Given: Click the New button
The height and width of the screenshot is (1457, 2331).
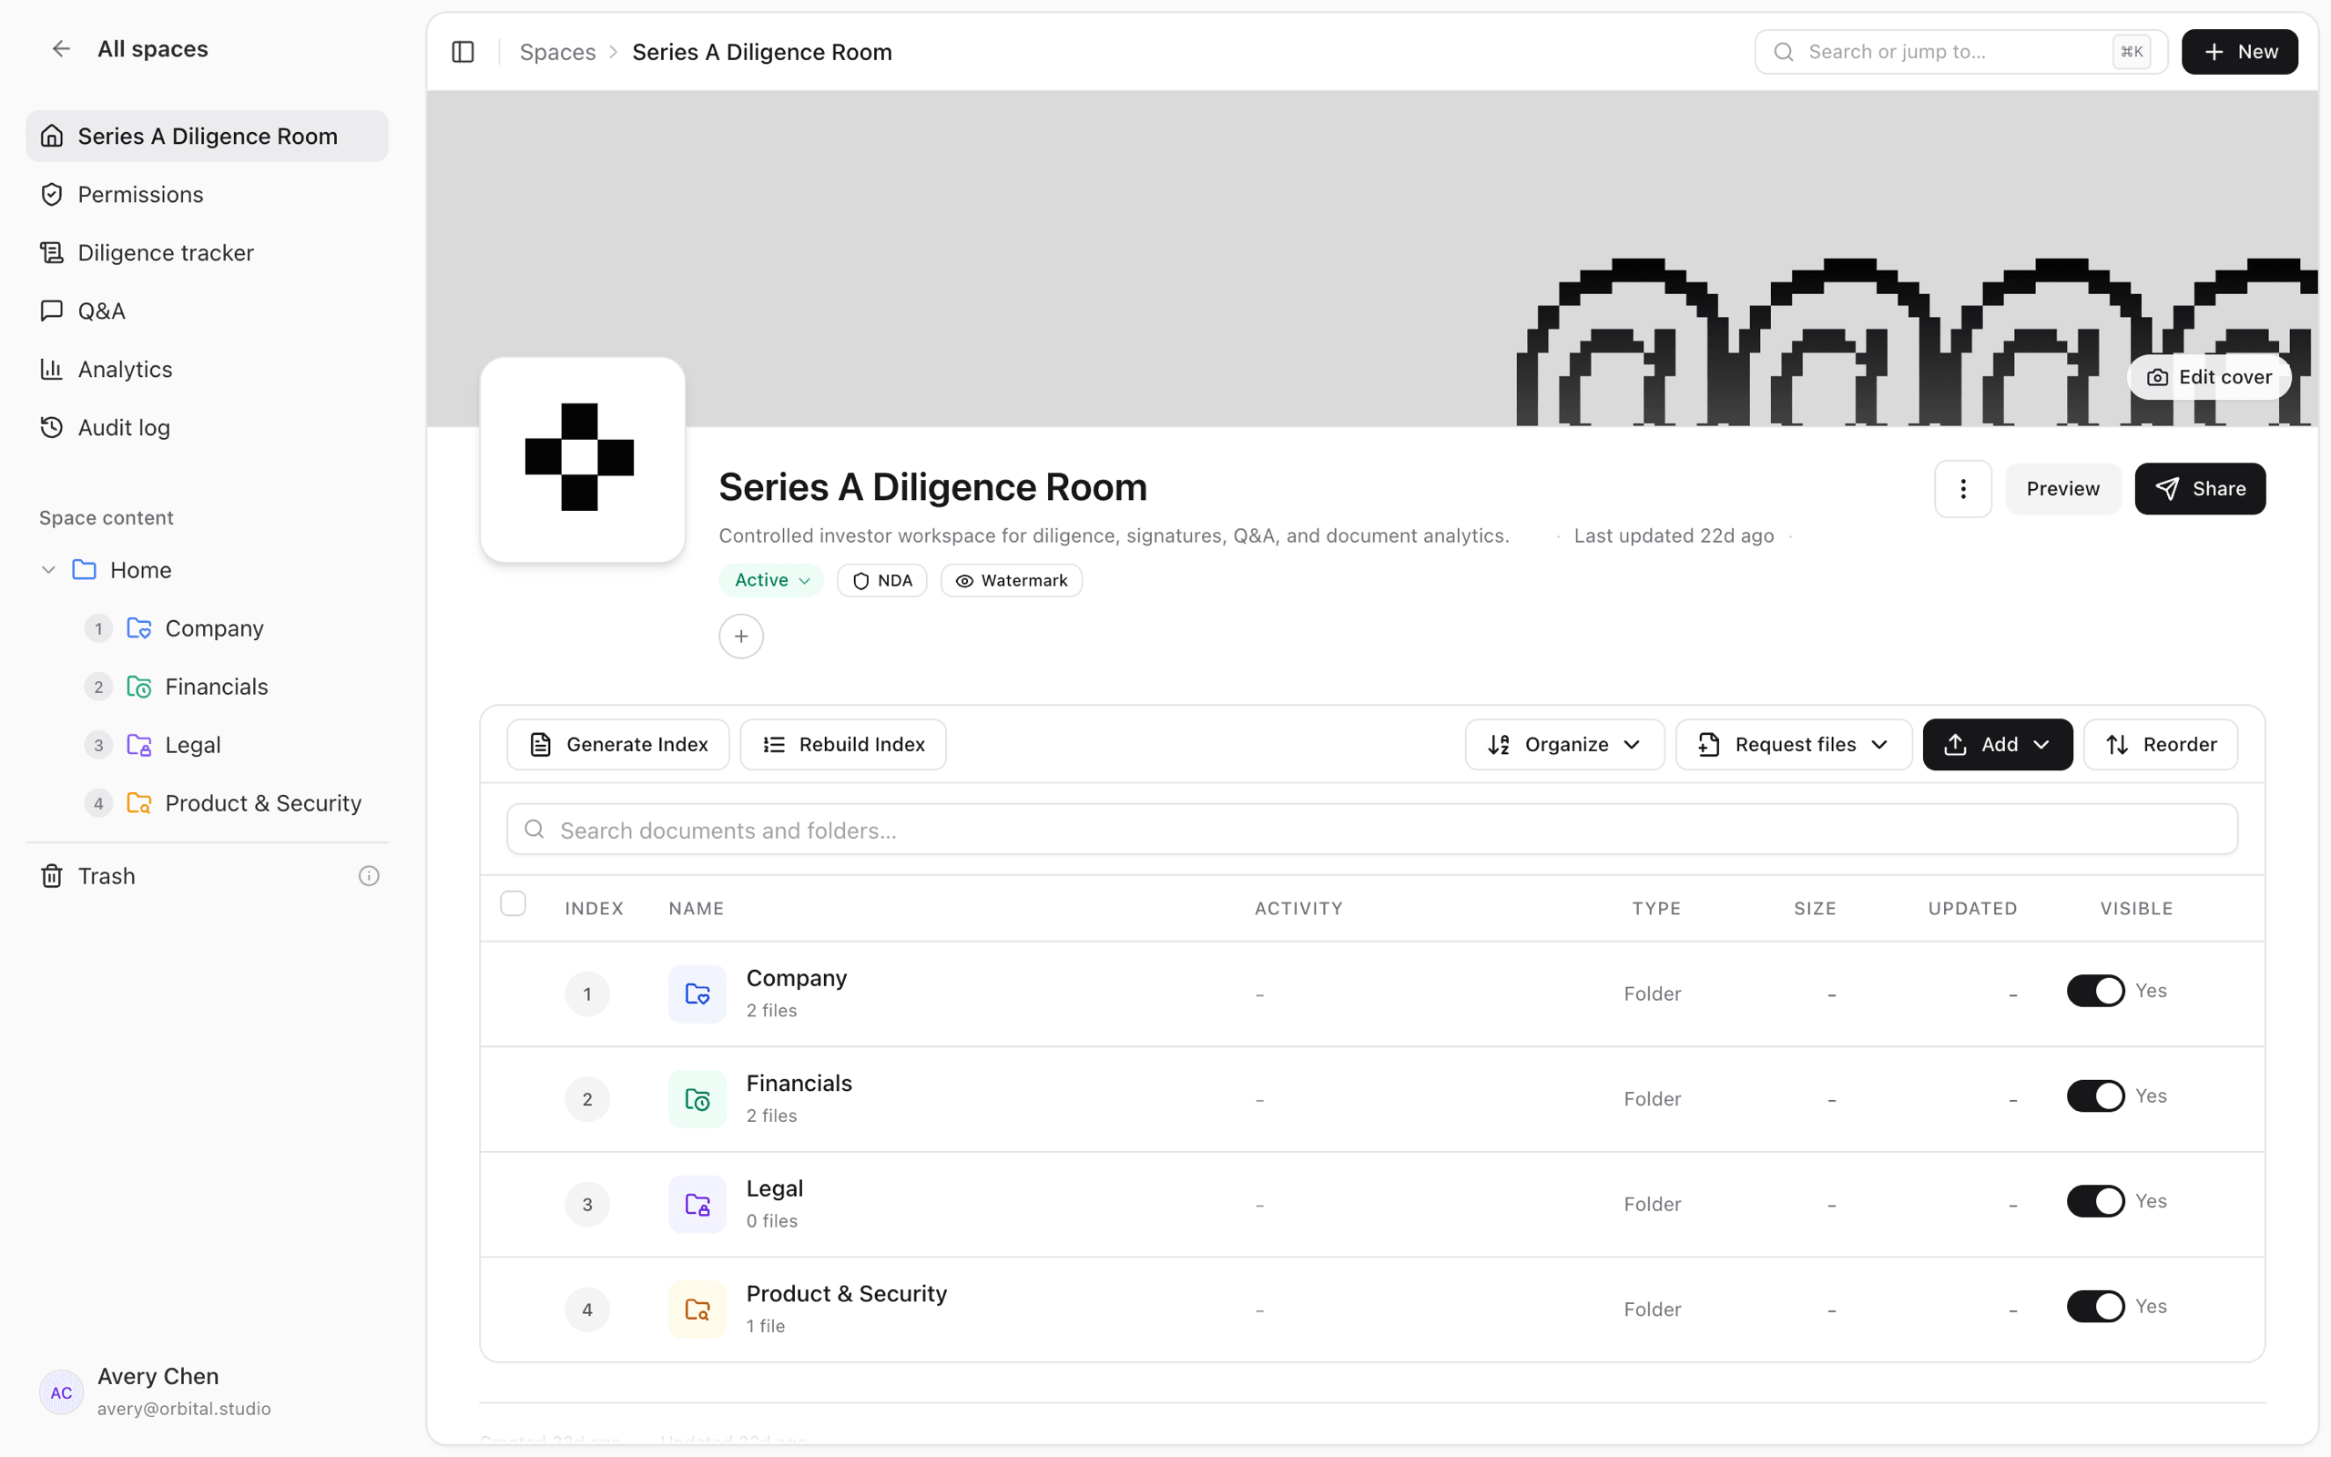Looking at the screenshot, I should click(2240, 52).
